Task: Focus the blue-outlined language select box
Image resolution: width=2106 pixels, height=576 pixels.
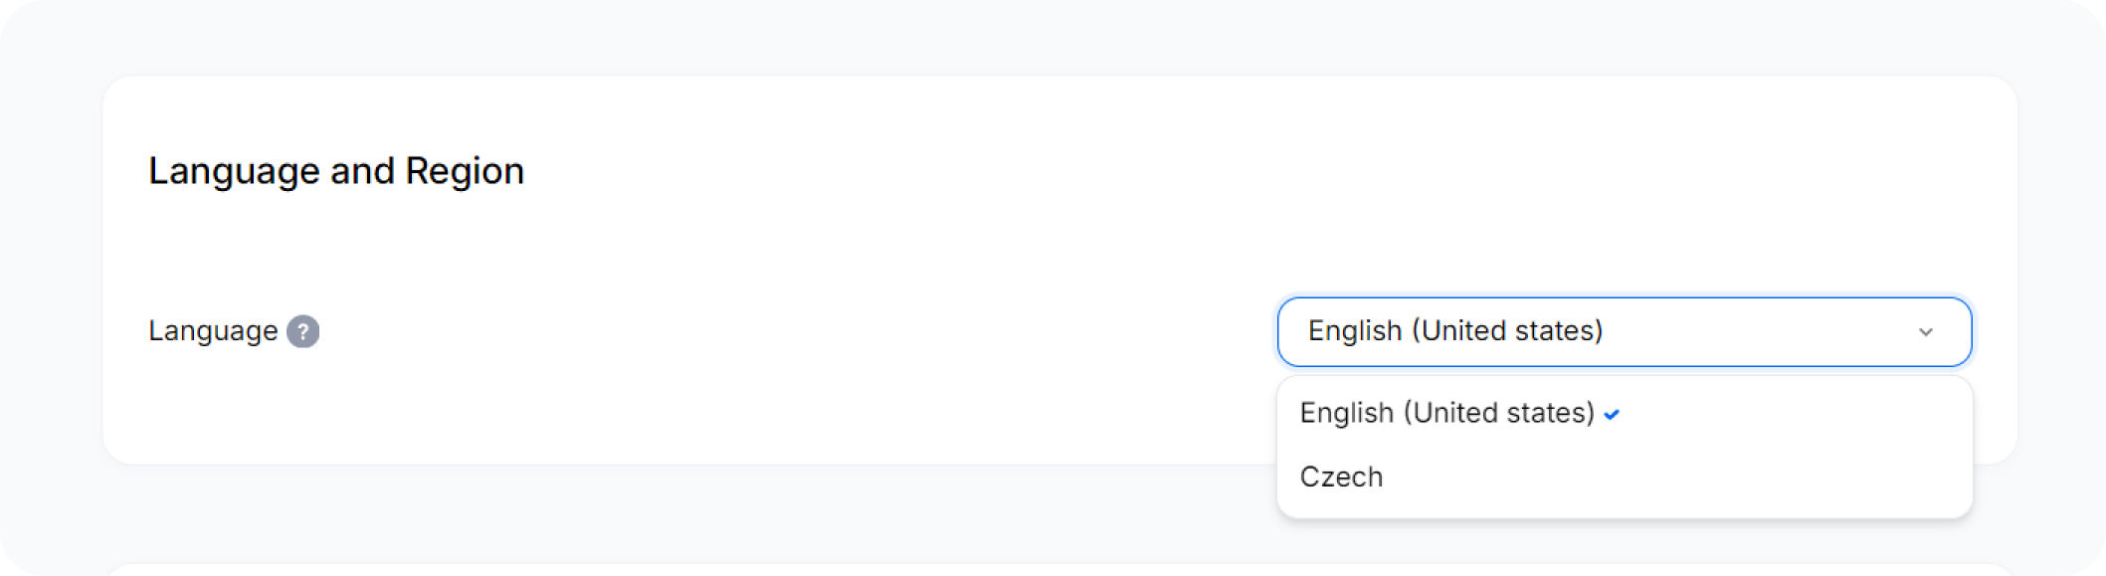Action: pos(1625,331)
